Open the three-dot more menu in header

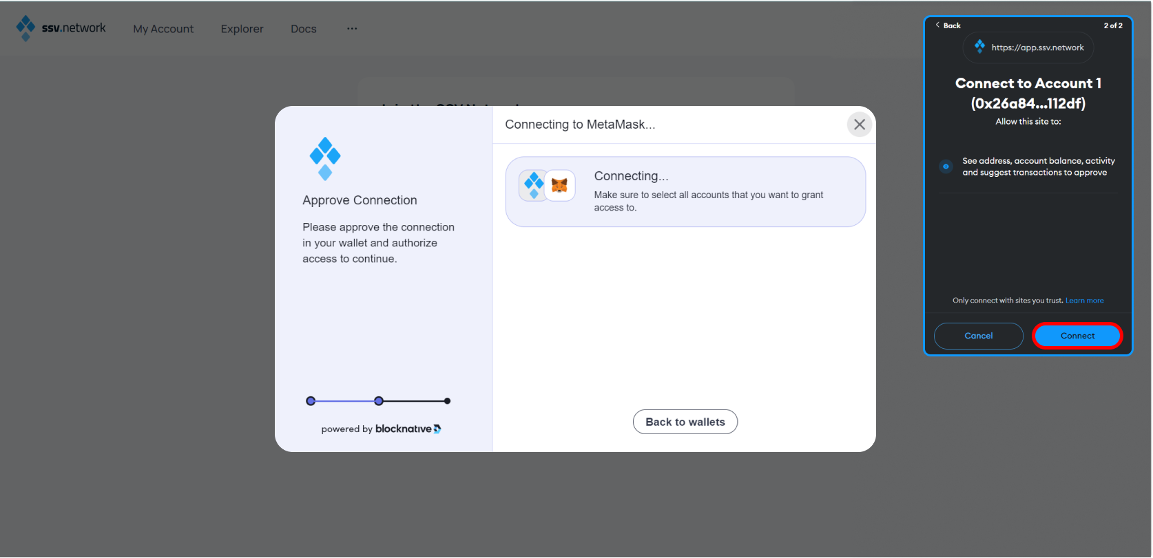352,28
